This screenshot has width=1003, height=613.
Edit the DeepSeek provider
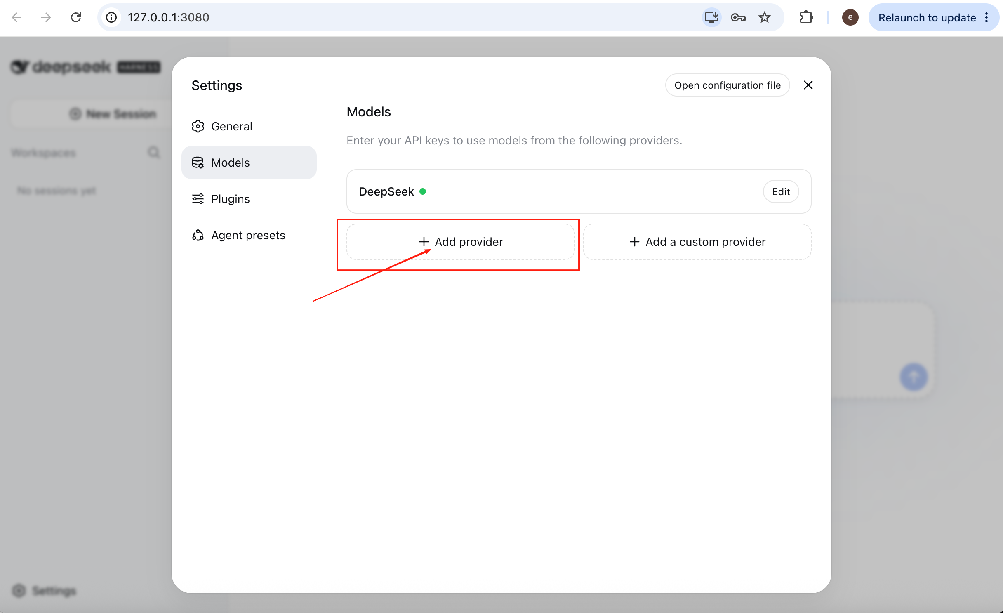click(x=781, y=191)
